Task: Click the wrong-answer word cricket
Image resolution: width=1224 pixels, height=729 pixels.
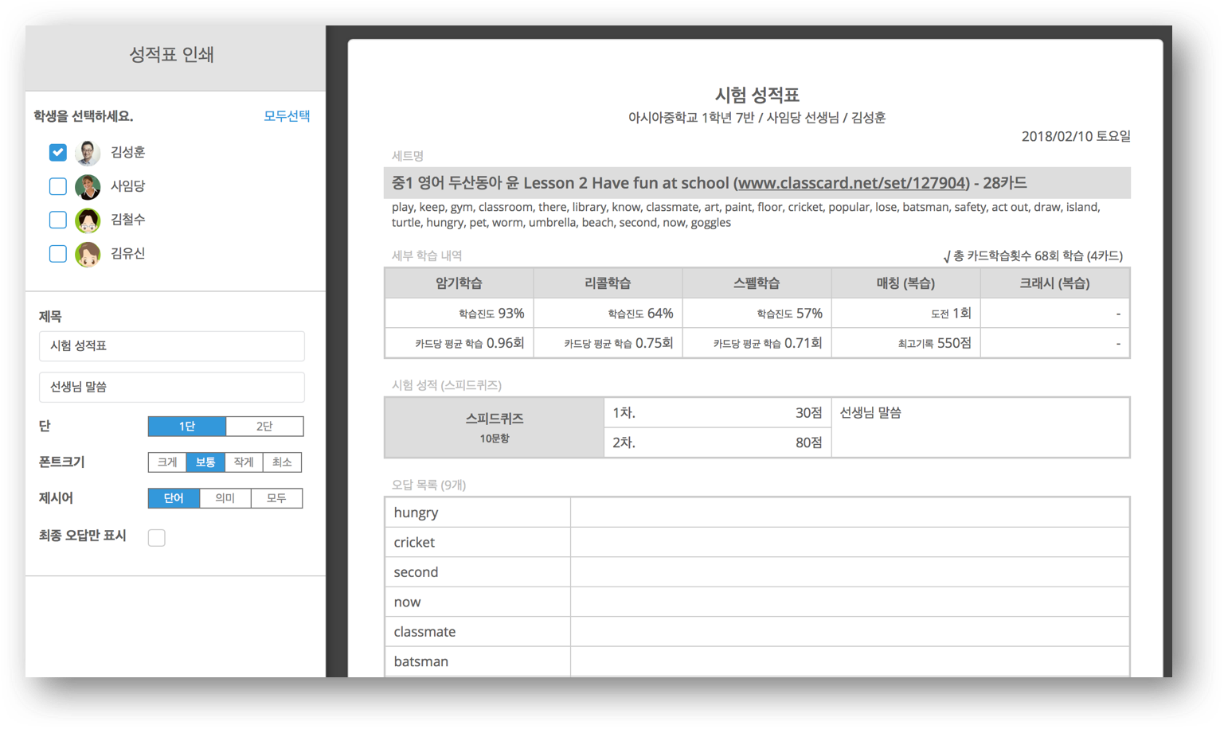Action: [x=414, y=542]
